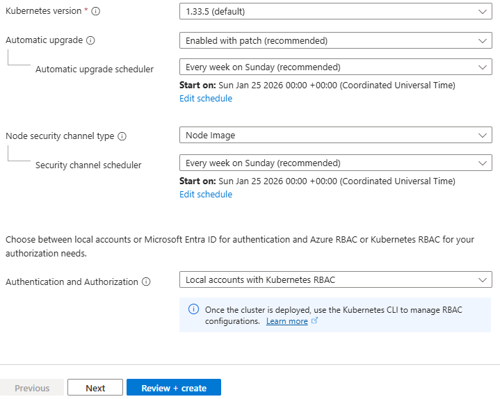Open info icon for Authentication and Authorization

click(x=146, y=282)
